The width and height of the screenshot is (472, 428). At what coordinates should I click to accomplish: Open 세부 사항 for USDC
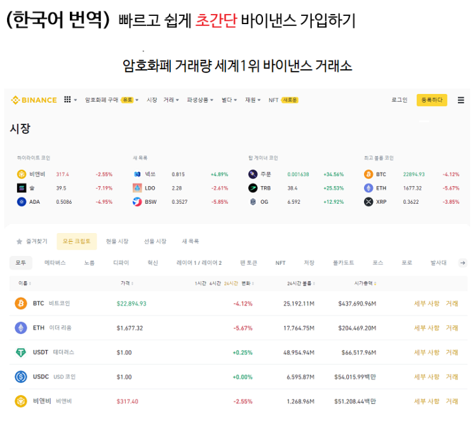[x=426, y=377]
